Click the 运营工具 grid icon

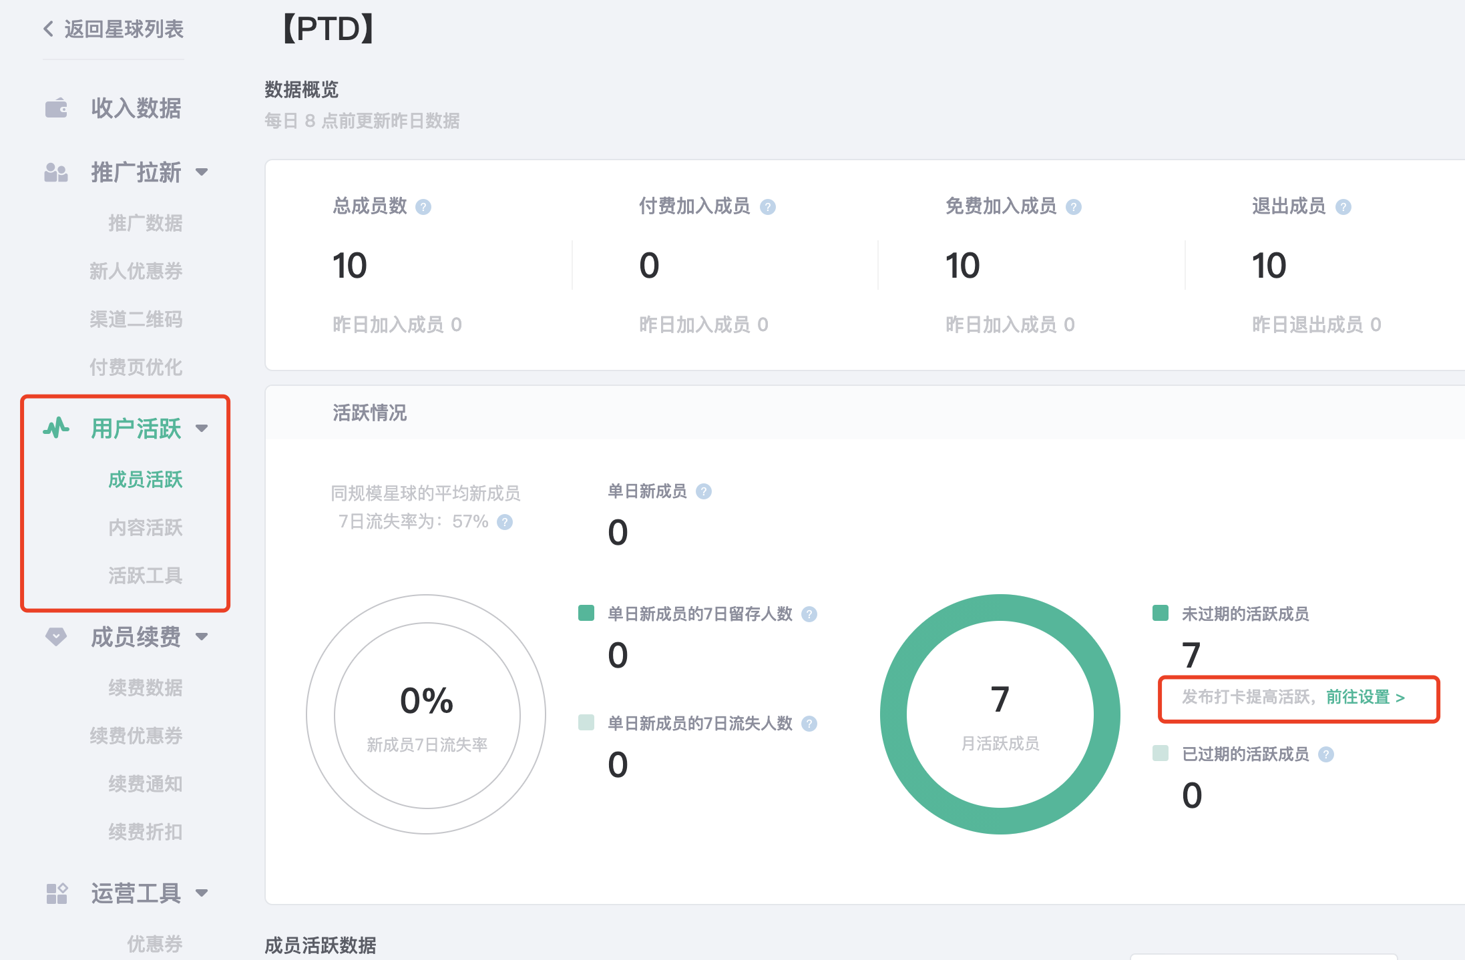pyautogui.click(x=57, y=893)
